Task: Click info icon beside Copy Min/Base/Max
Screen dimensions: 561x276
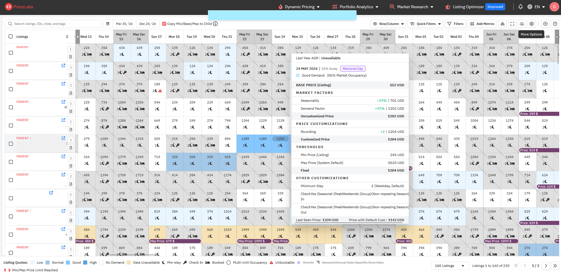Action: click(215, 24)
